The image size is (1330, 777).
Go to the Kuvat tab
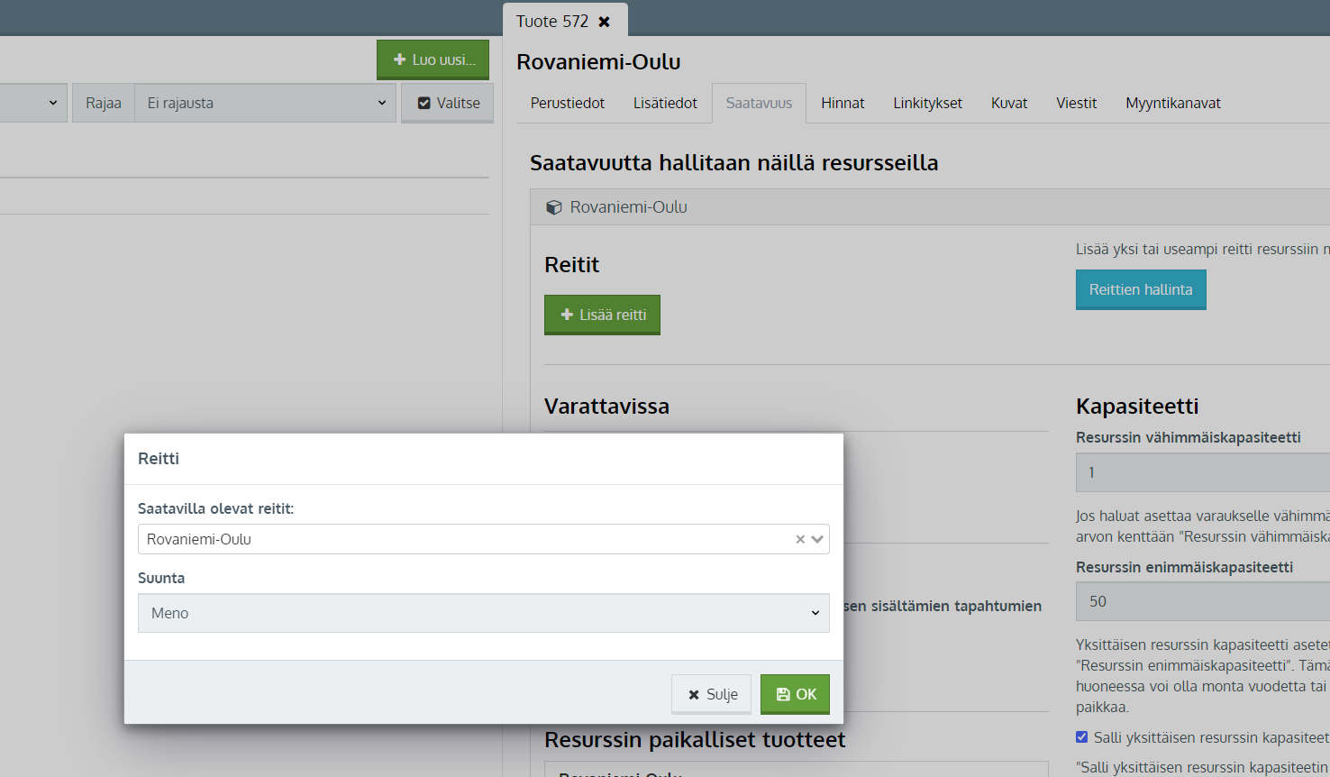tap(1008, 103)
